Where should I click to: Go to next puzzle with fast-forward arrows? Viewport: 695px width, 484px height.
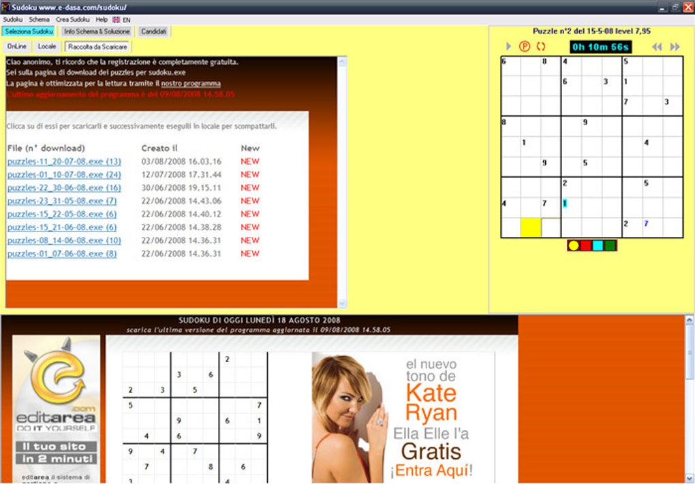675,47
